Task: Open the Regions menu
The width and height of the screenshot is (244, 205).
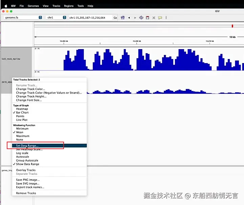Action: [x=69, y=6]
